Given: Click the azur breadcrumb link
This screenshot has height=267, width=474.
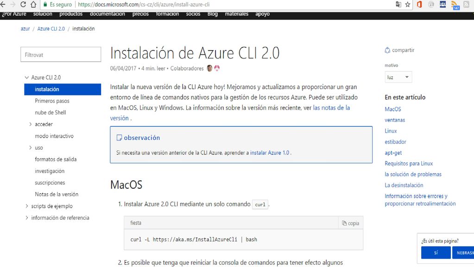Looking at the screenshot, I should [x=25, y=29].
